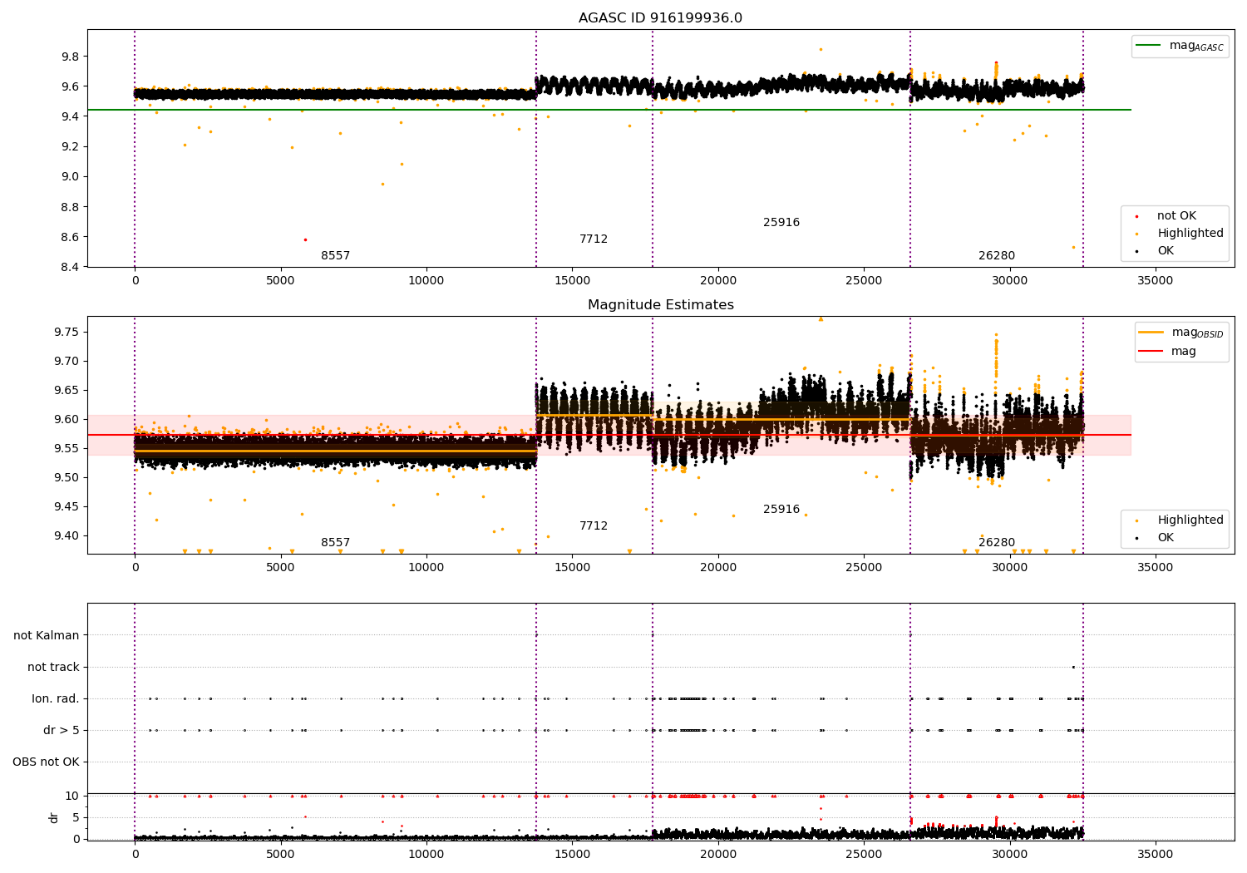Image resolution: width=1247 pixels, height=873 pixels.
Task: Click the lone point on the 'not track' row
Action: click(x=1073, y=667)
